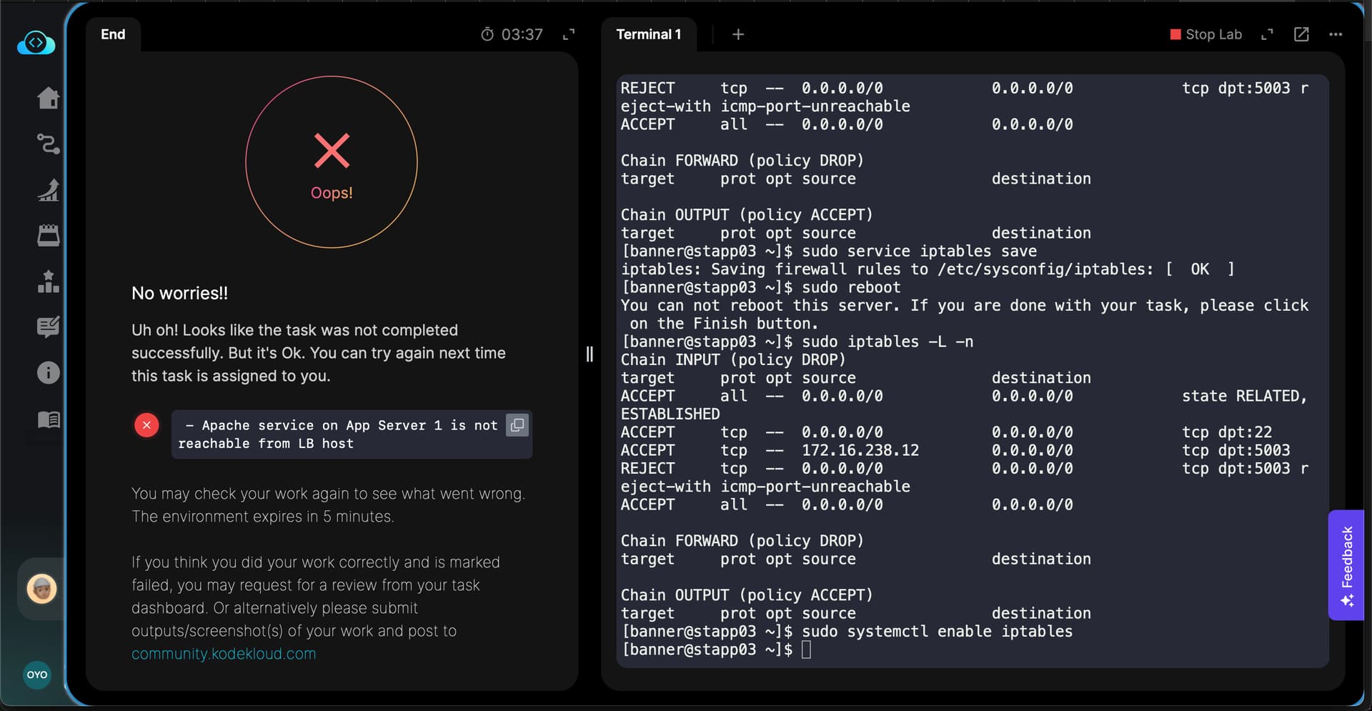1372x711 pixels.
Task: Open the courses clapperboard icon
Action: coord(48,235)
